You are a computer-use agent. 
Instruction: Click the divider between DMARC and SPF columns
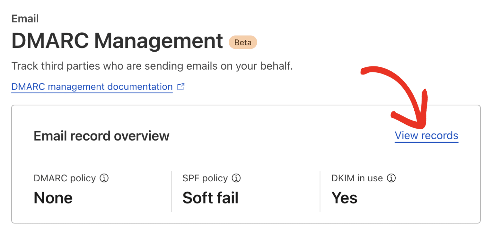(x=171, y=192)
